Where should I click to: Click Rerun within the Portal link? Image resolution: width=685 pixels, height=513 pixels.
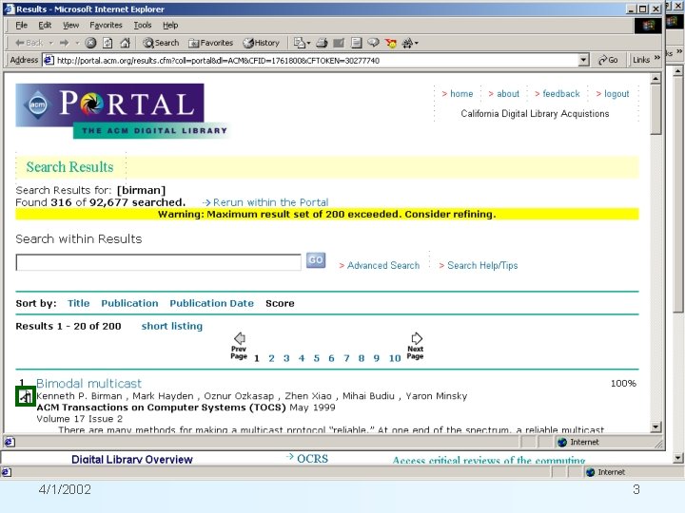click(x=270, y=202)
